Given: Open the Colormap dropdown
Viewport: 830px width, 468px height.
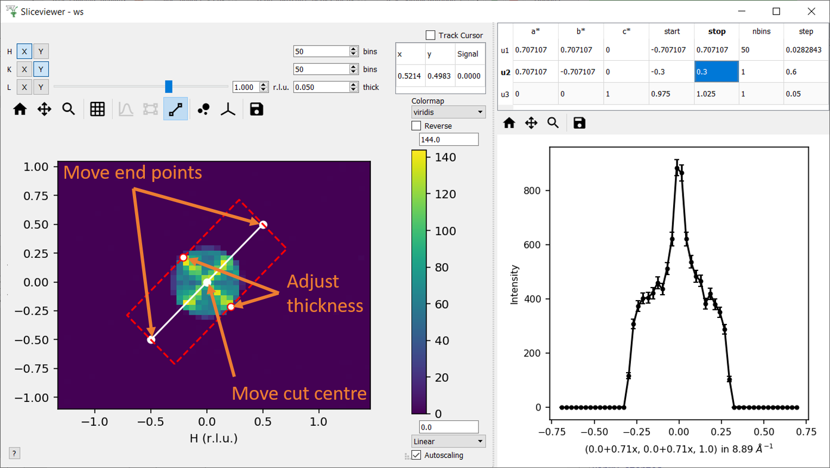Looking at the screenshot, I should pos(448,112).
